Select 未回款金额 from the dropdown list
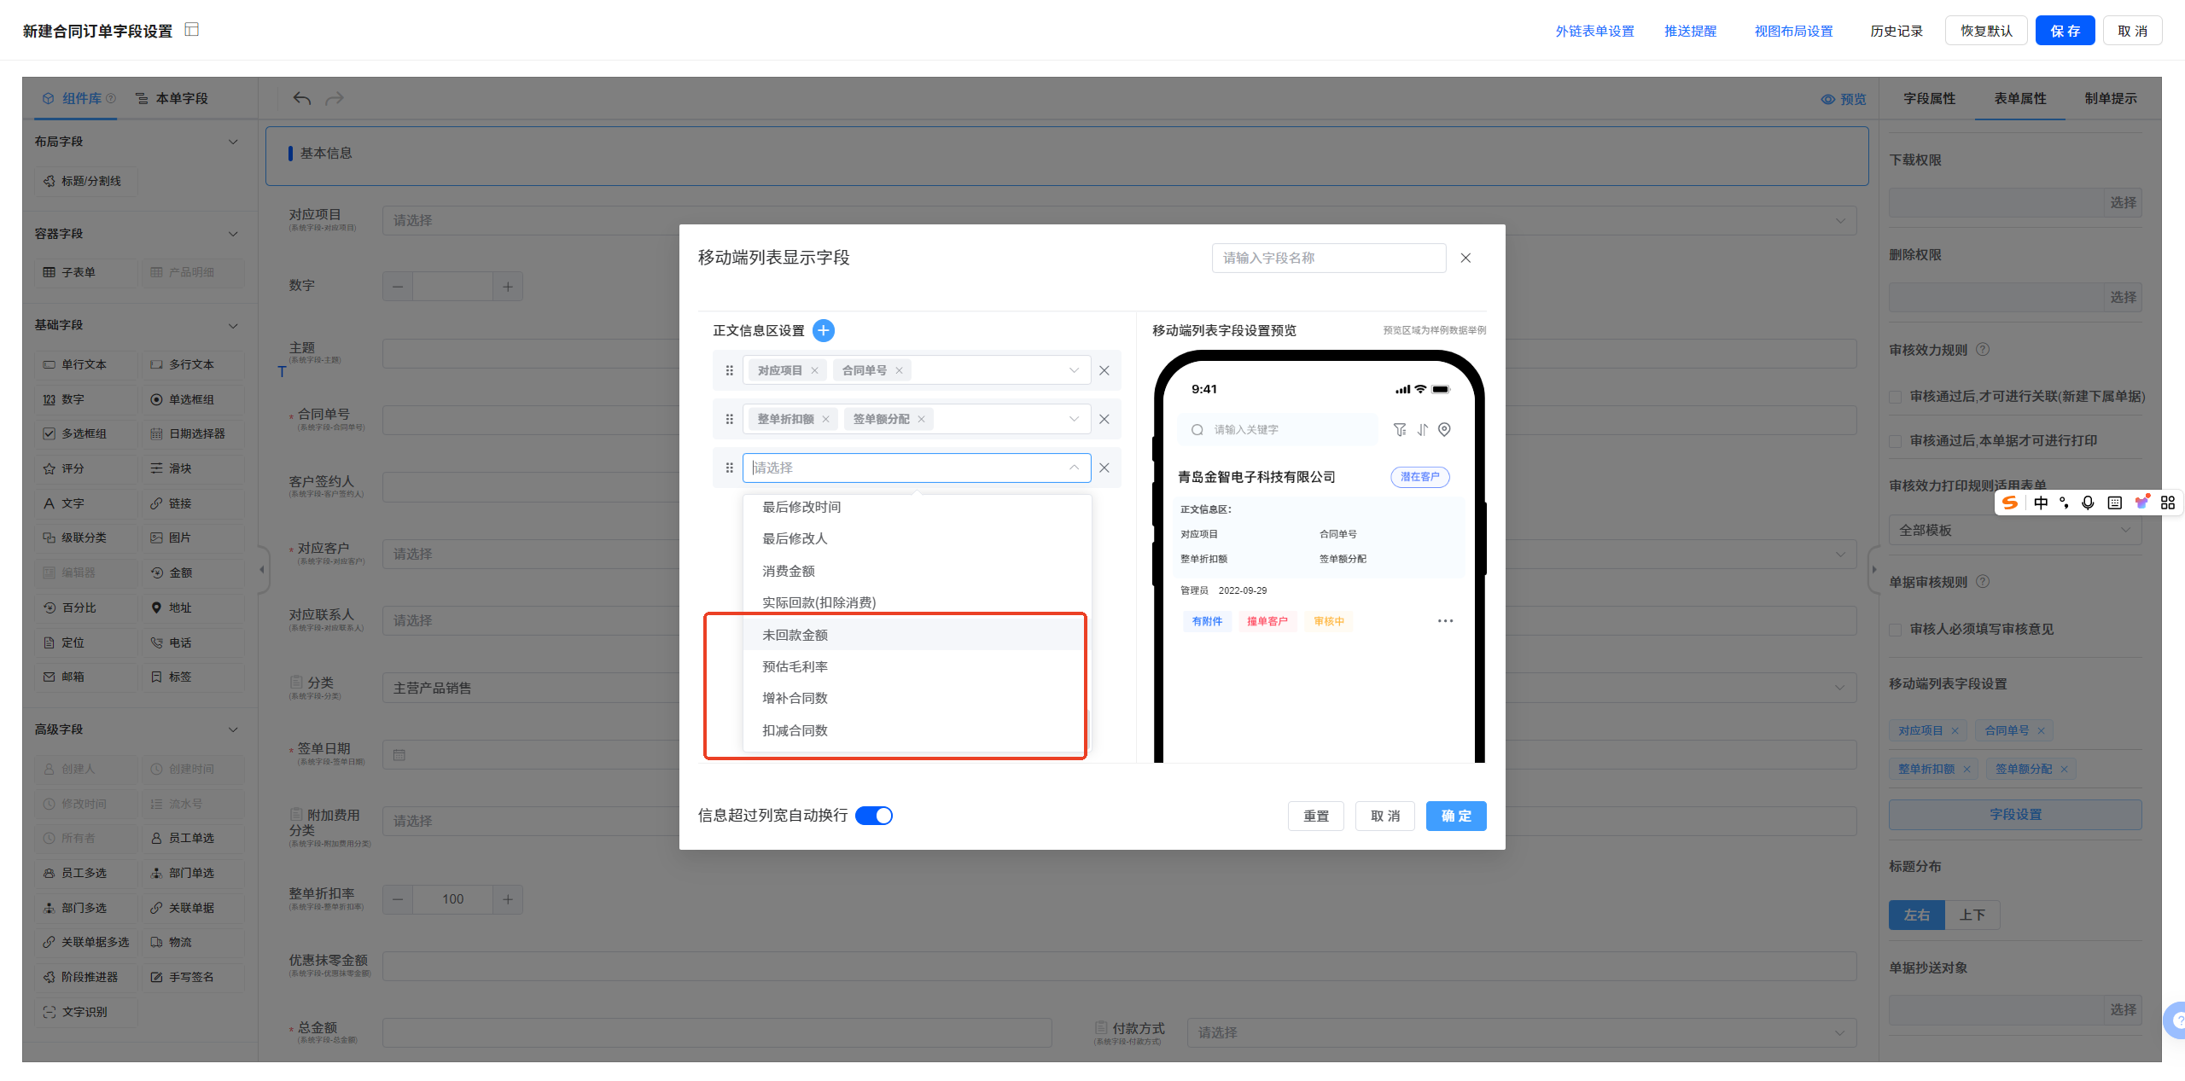Viewport: 2185px width, 1081px height. click(x=795, y=635)
